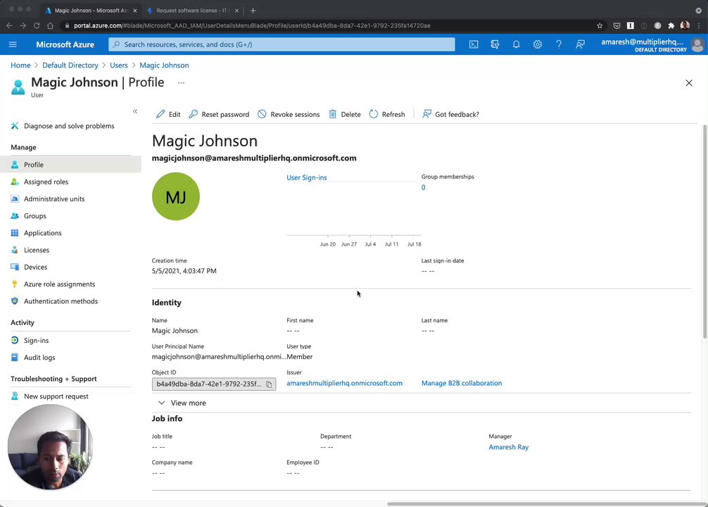This screenshot has height=507, width=708.
Task: Refresh the user profile
Action: coord(387,114)
